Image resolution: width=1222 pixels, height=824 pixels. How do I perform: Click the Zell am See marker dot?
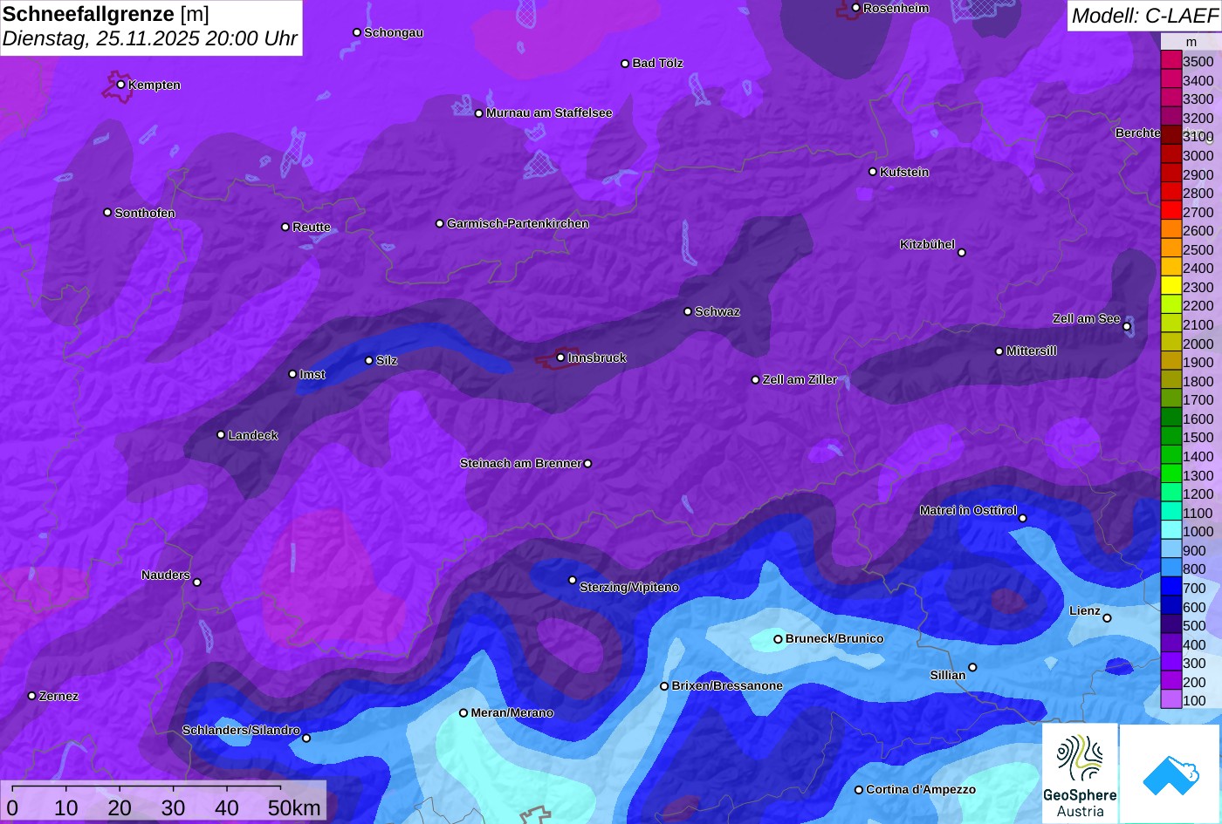1127,327
